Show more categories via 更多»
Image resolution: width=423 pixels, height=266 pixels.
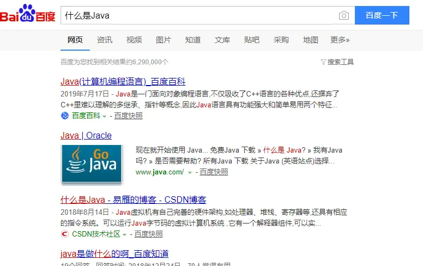coord(340,40)
